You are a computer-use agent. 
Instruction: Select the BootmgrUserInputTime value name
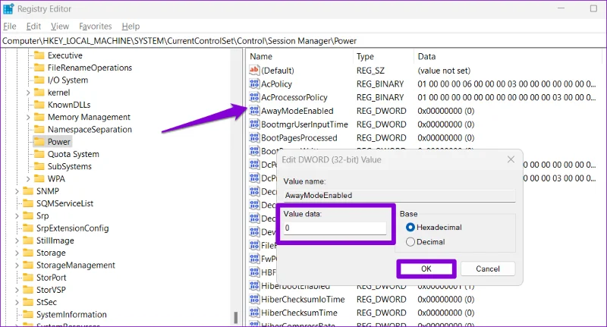(x=304, y=124)
